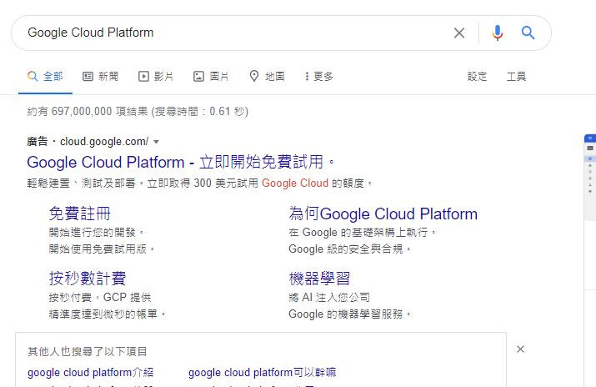Click the ad description about 300 美元試用
This screenshot has height=387, width=596.
coord(199,183)
